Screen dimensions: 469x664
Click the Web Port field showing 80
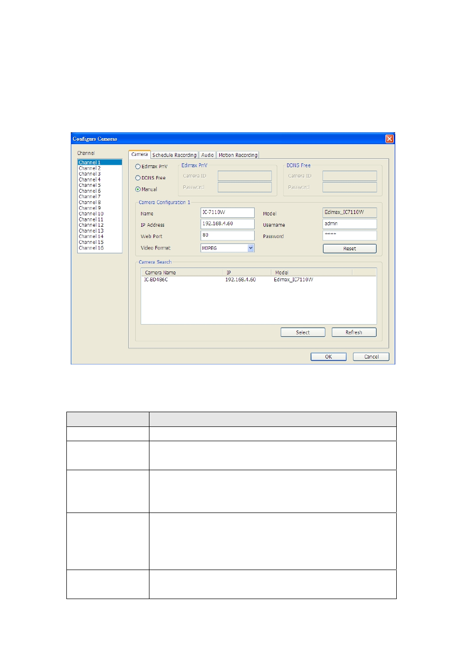tap(228, 236)
